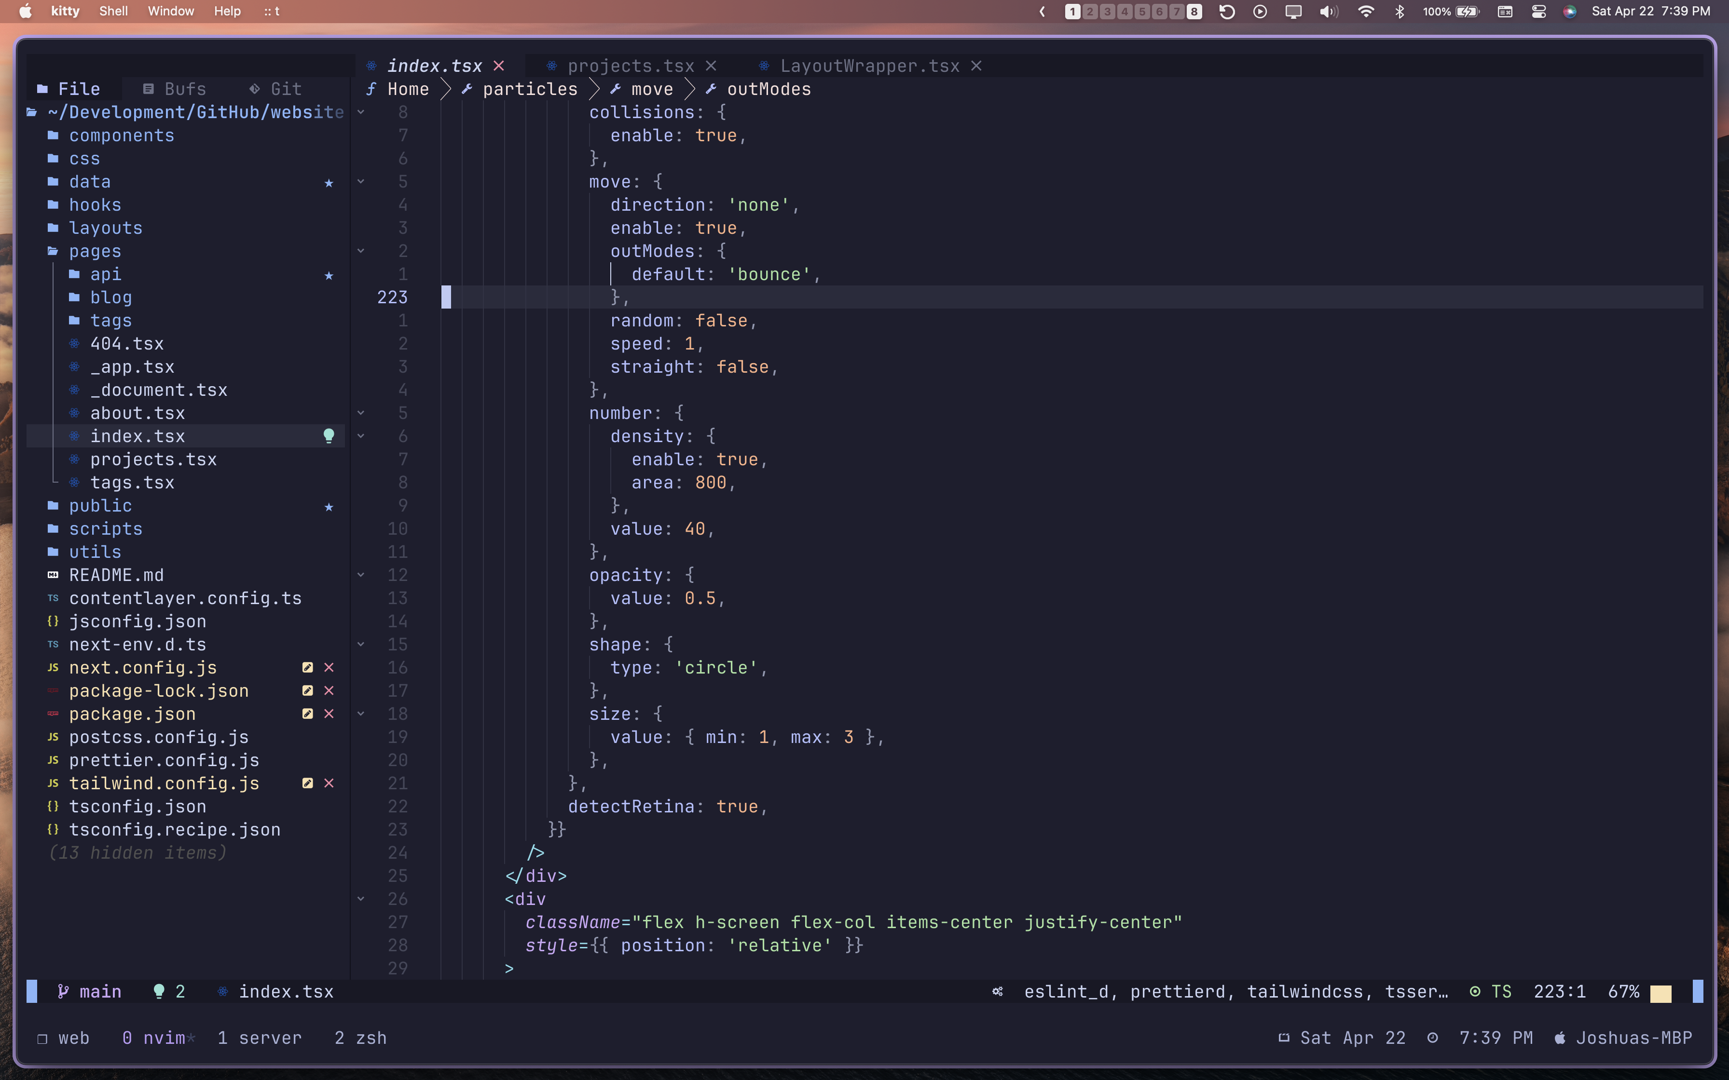Click the React icon beside about.tsx
The image size is (1729, 1080).
74,413
